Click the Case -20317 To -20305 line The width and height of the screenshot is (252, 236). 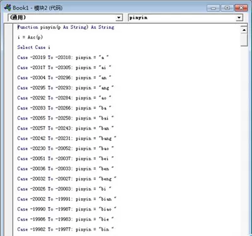[64, 67]
